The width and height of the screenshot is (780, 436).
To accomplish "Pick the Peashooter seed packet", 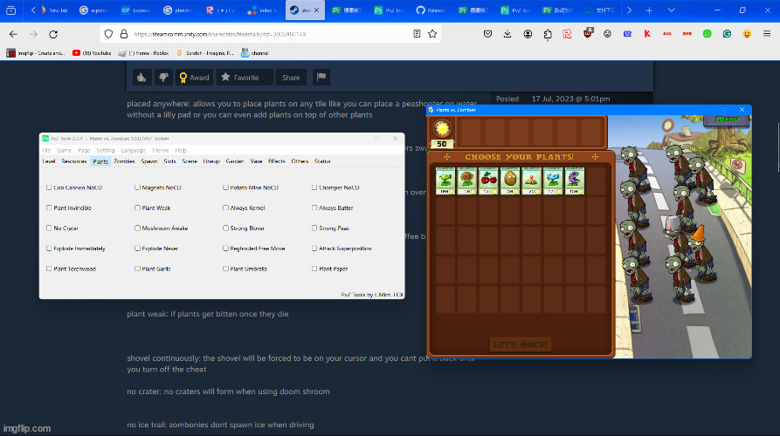I will point(445,181).
